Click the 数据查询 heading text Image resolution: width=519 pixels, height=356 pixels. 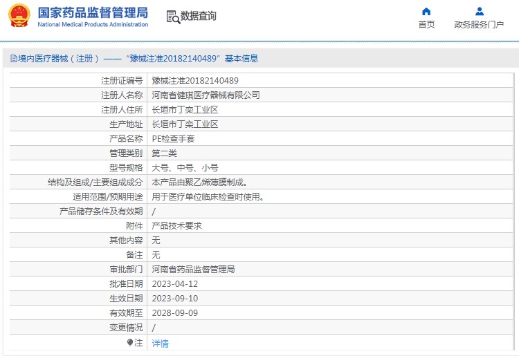pyautogui.click(x=199, y=16)
